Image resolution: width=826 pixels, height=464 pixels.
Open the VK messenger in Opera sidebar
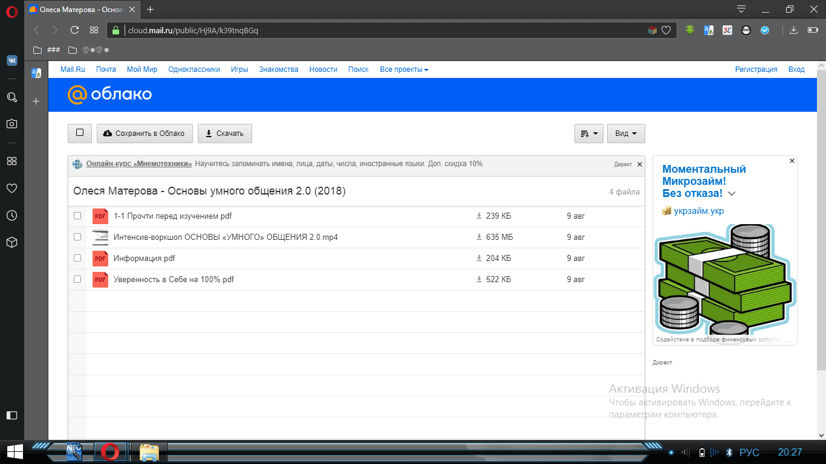[x=11, y=60]
